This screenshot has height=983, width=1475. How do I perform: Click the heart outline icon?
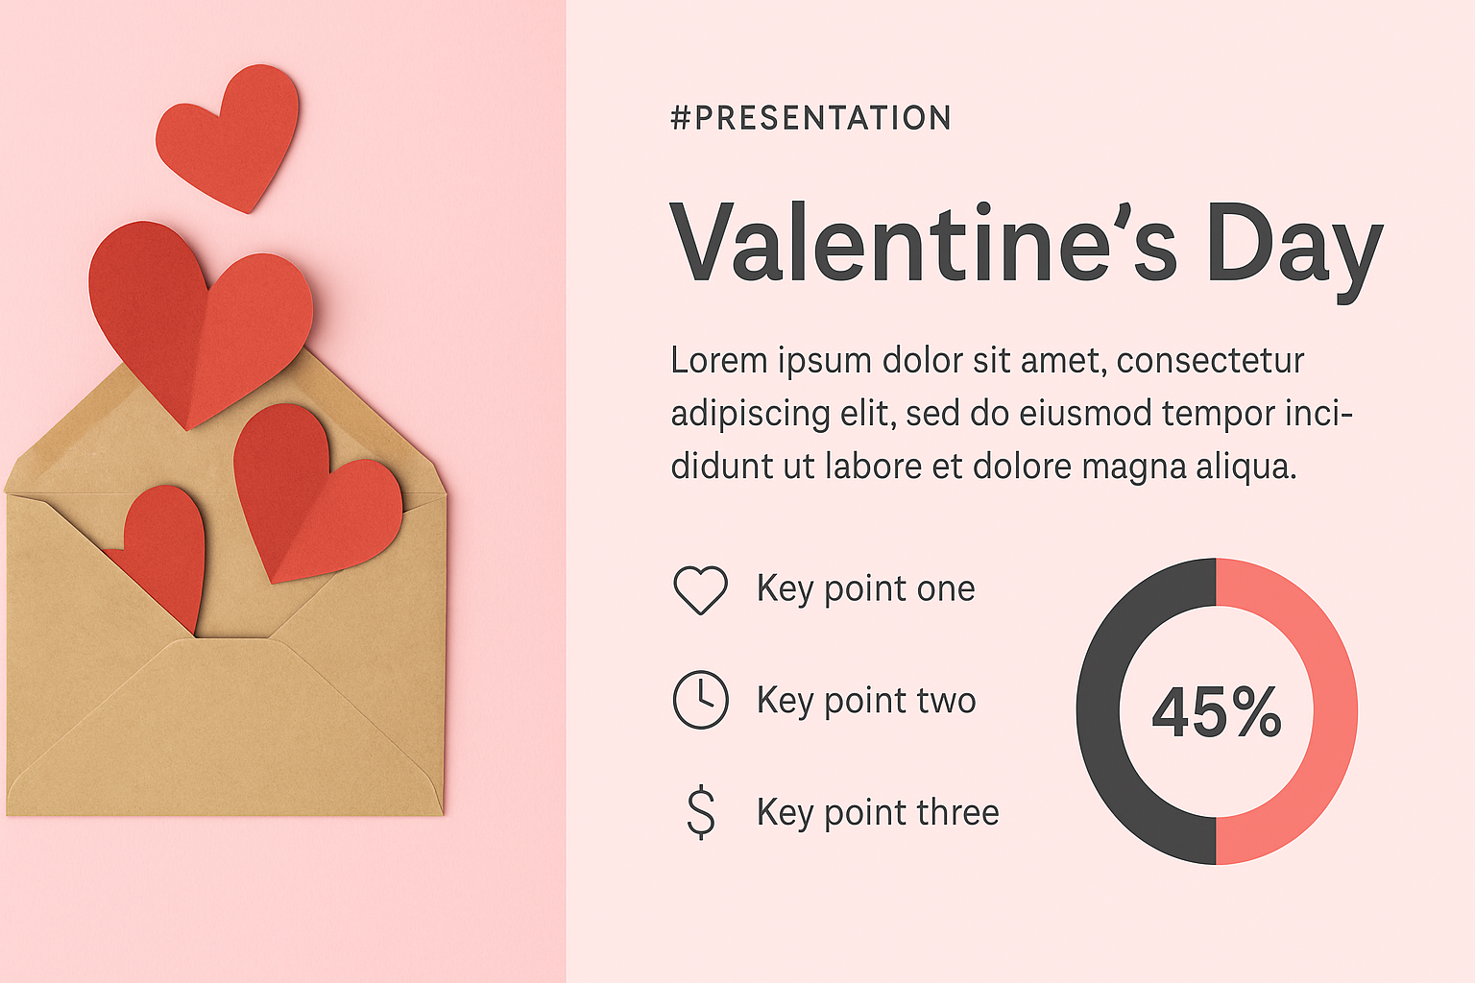(700, 589)
